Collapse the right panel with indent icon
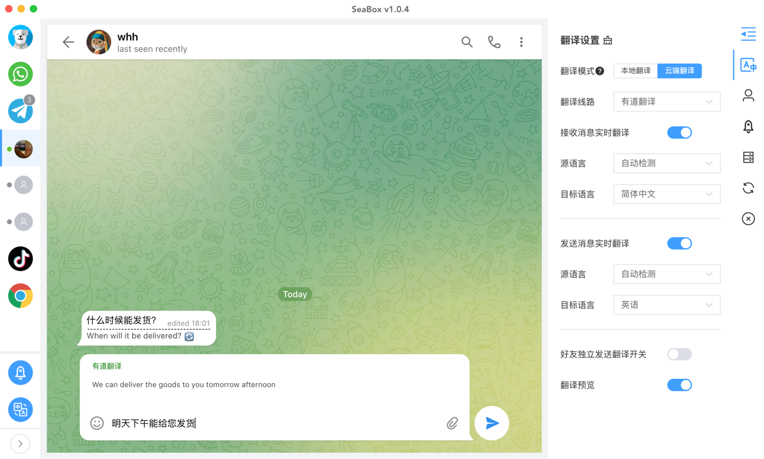The width and height of the screenshot is (764, 459). point(748,34)
